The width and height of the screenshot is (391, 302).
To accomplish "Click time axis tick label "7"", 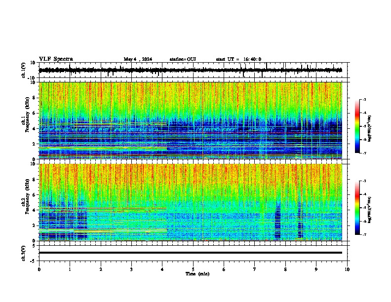I will pyautogui.click(x=255, y=269).
